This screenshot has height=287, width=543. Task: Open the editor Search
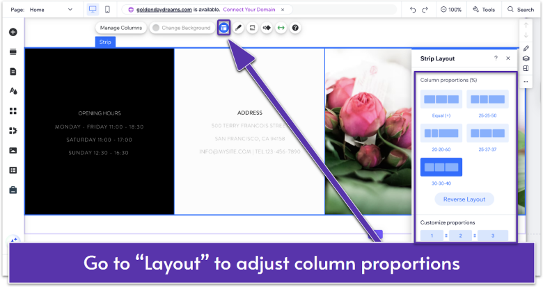pos(521,10)
